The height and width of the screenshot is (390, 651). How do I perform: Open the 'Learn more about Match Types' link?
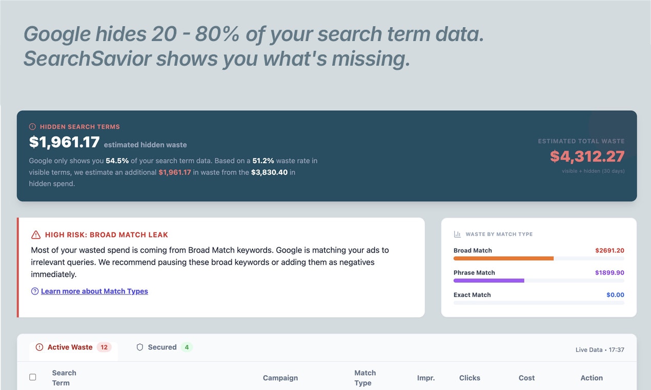pyautogui.click(x=94, y=291)
